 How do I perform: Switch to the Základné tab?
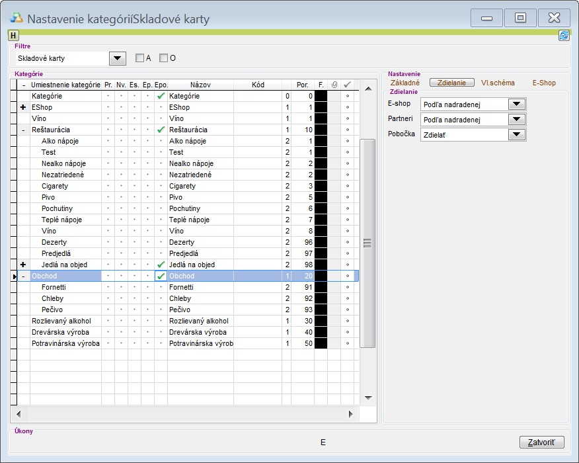(x=405, y=83)
